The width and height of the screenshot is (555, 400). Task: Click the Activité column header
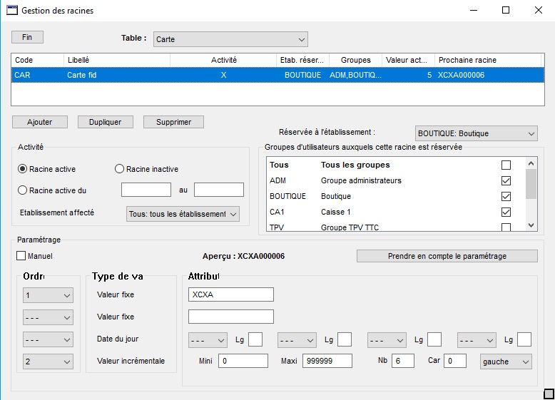(223, 60)
